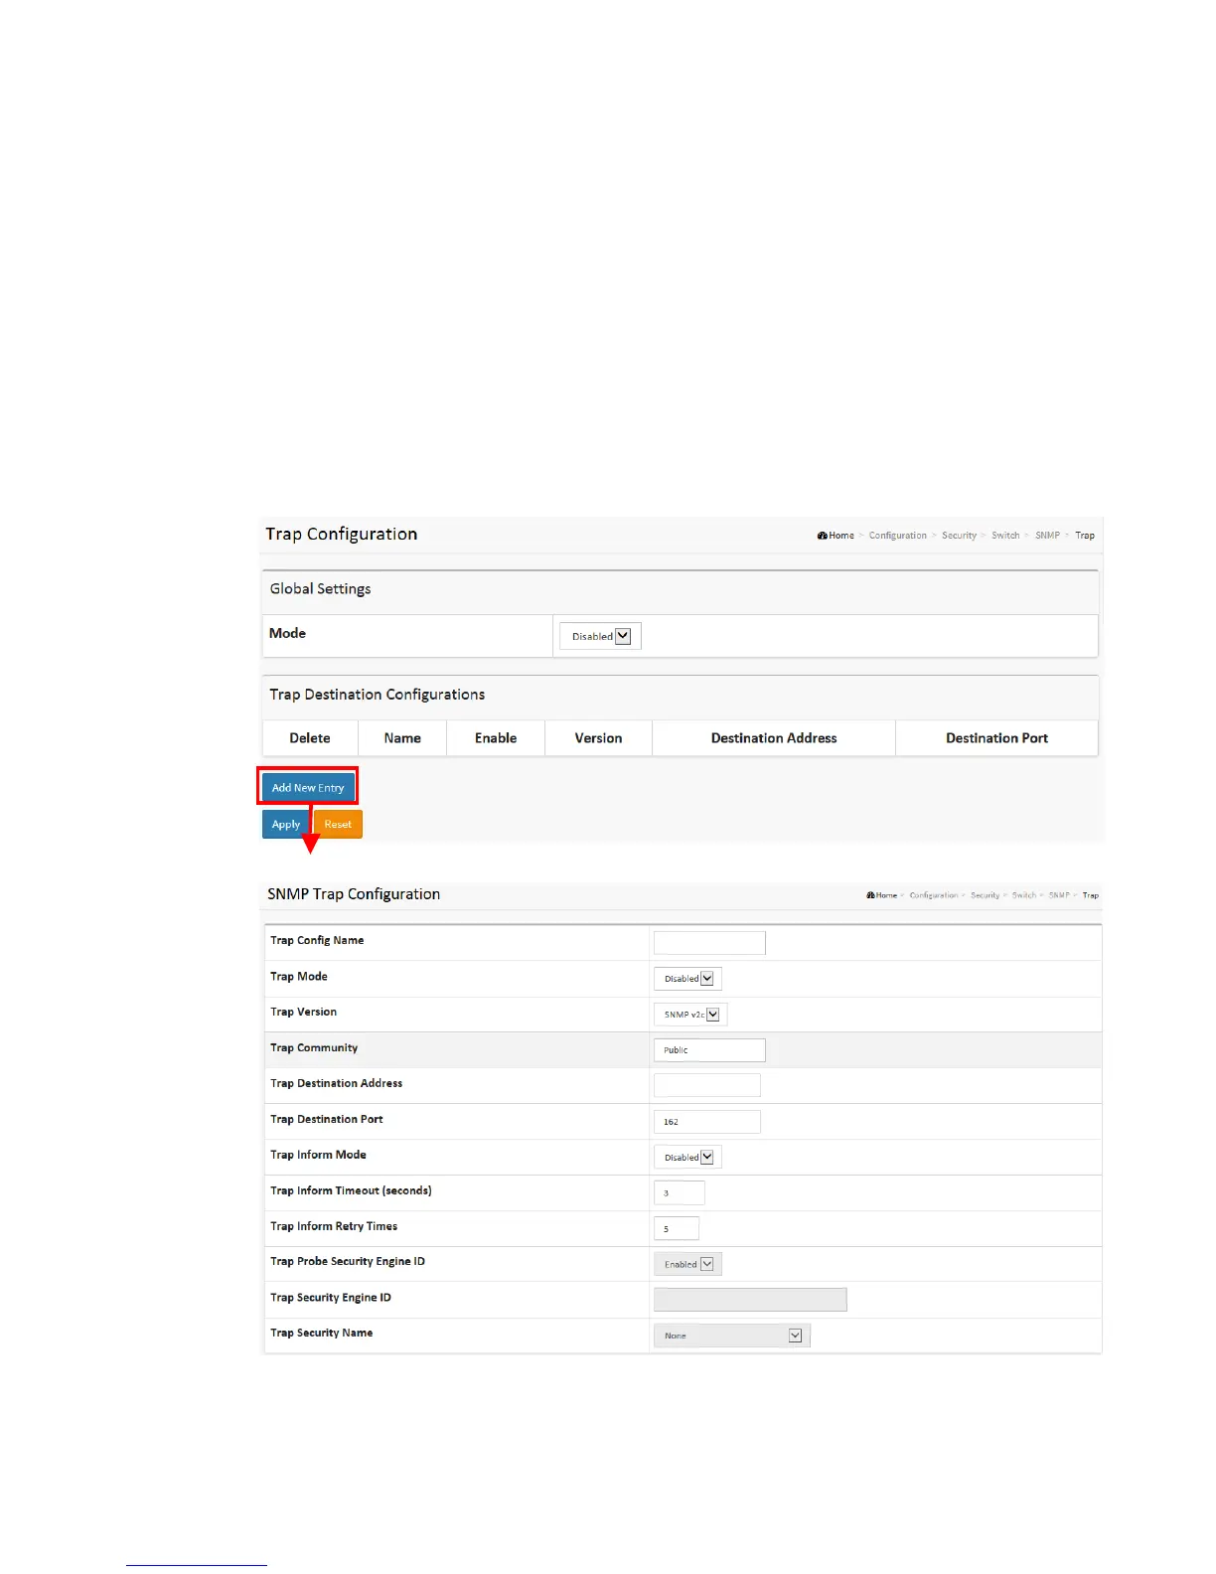Open the Trap Security Name dropdown
Screen dimensions: 1216x1574
[x=732, y=1336]
